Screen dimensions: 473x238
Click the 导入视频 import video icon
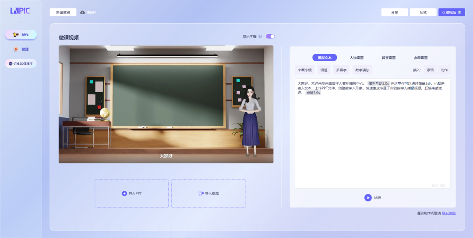tap(201, 193)
